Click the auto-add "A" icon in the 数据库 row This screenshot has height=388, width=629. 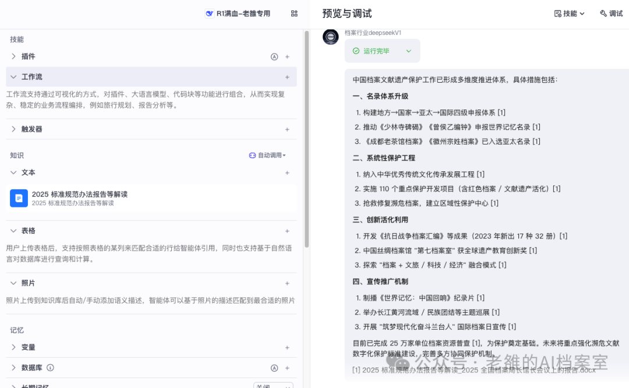[274, 368]
